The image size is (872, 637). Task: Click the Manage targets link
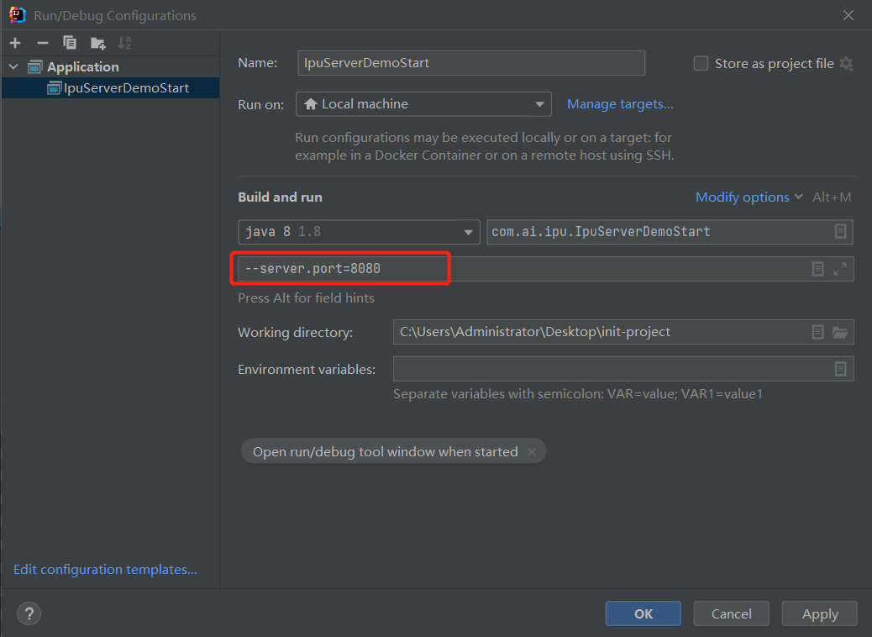[620, 104]
